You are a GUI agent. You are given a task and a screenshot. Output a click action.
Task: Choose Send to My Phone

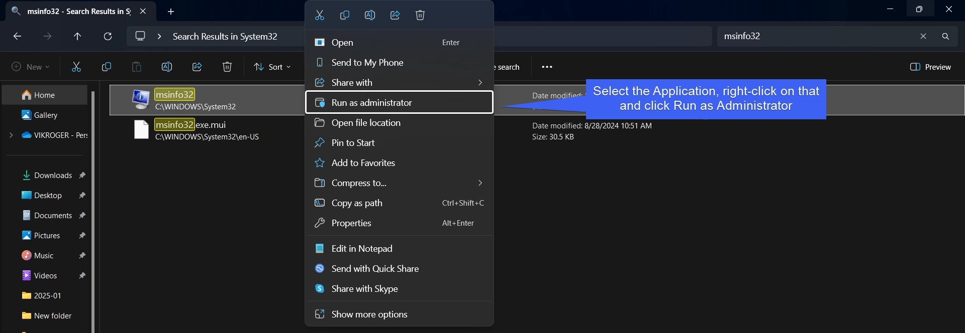point(399,63)
